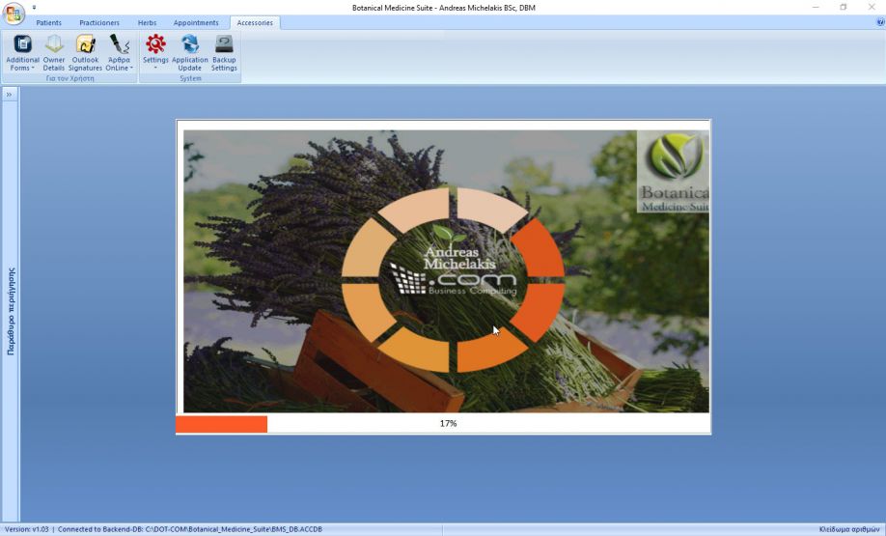This screenshot has height=536, width=886.
Task: Click the System group label
Action: coord(190,78)
